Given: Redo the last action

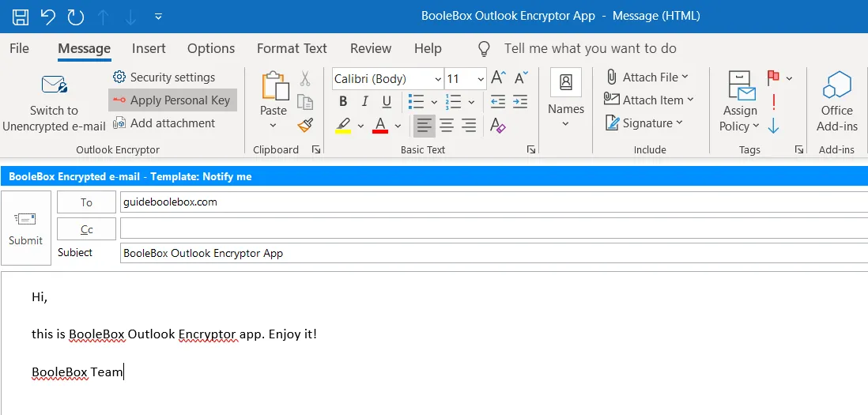Looking at the screenshot, I should [x=75, y=16].
